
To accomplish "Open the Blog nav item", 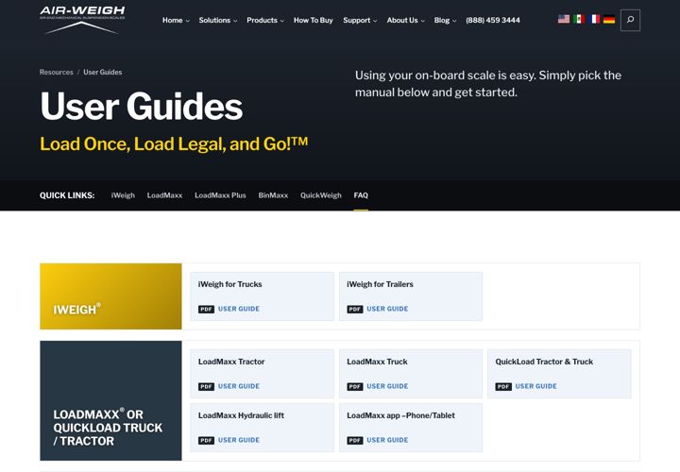I will (441, 21).
